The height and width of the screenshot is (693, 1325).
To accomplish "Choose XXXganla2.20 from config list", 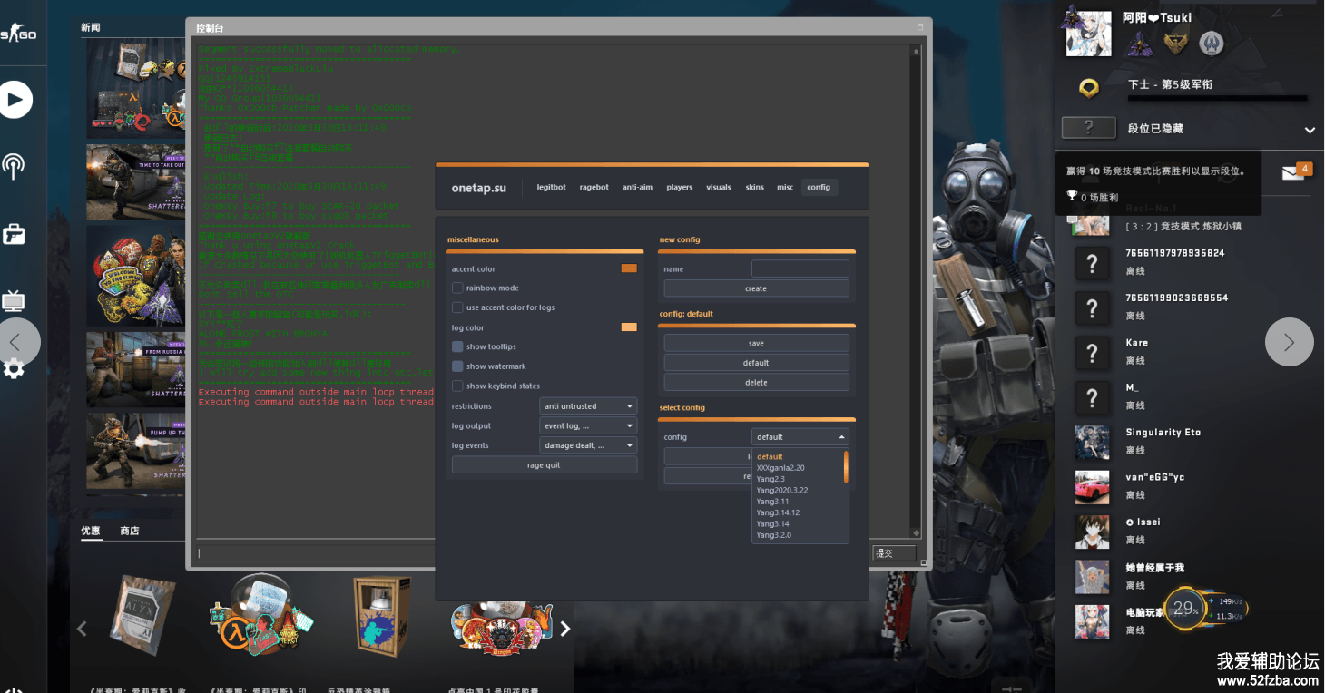I will (x=780, y=468).
